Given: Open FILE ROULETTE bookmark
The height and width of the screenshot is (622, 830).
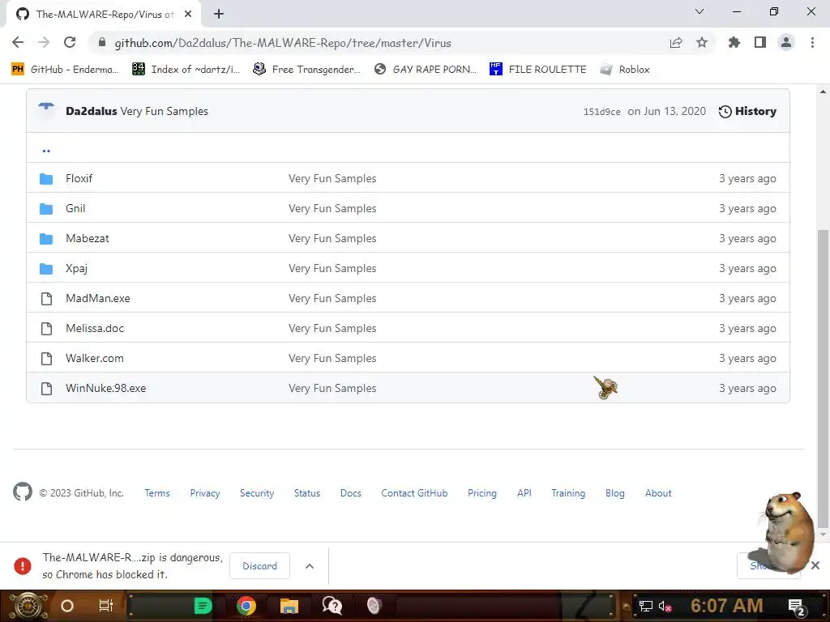Looking at the screenshot, I should coord(538,70).
